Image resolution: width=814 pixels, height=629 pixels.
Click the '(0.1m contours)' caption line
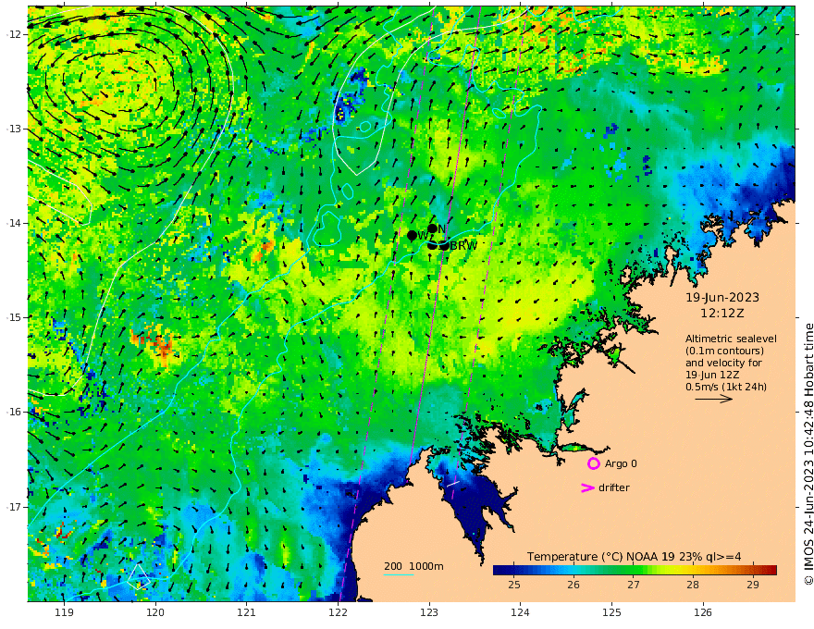coord(724,351)
